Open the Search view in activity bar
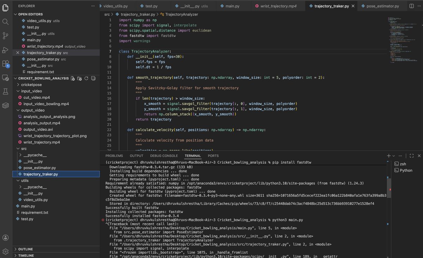This screenshot has width=423, height=258. click(6, 22)
